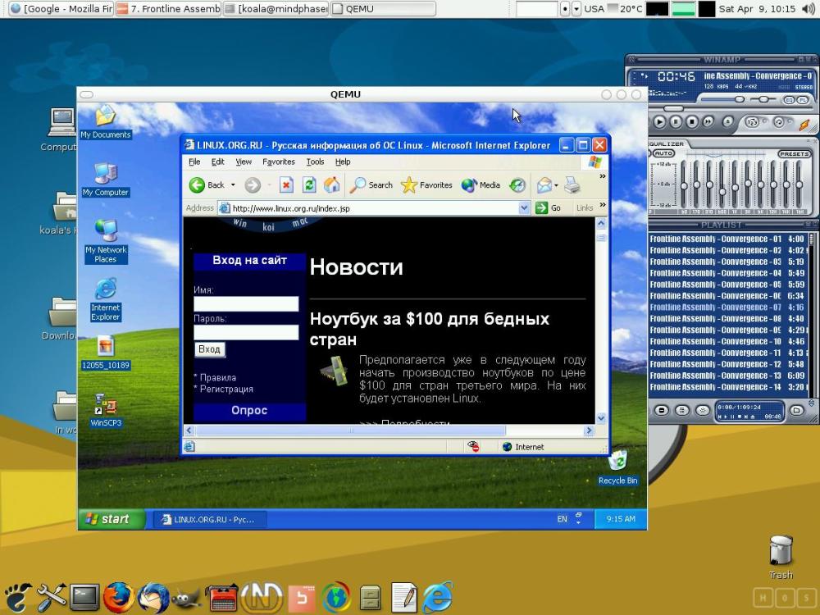Click the IE address bar URL field
Screen dimensions: 820x615
point(375,208)
